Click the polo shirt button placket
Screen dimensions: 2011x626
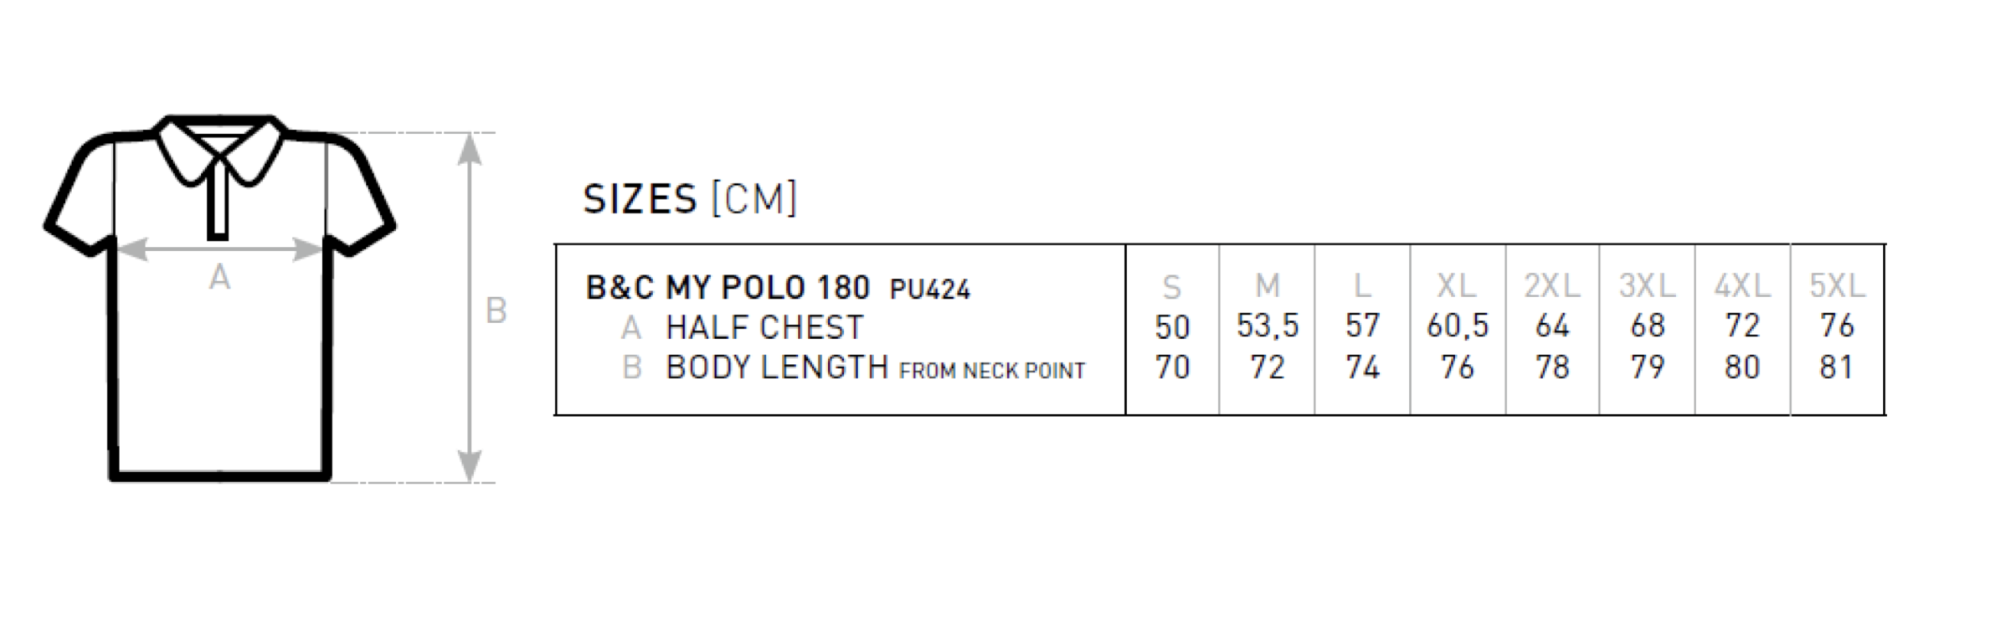coord(218,199)
